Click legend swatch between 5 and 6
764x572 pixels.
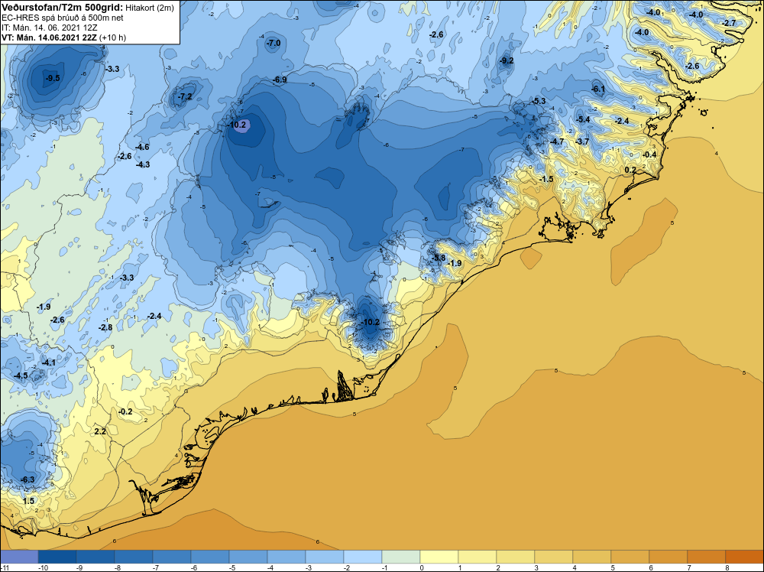point(630,557)
